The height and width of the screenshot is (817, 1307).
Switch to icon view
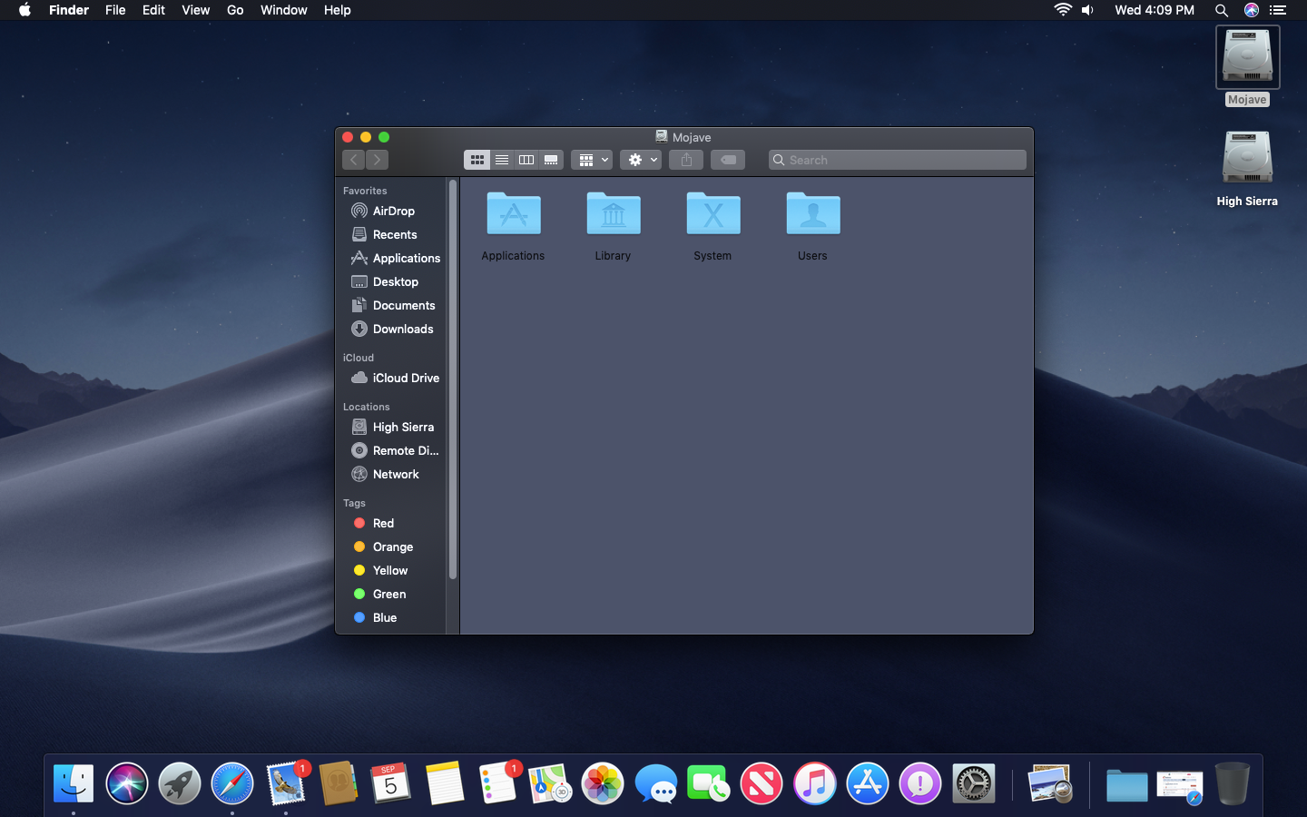click(477, 160)
